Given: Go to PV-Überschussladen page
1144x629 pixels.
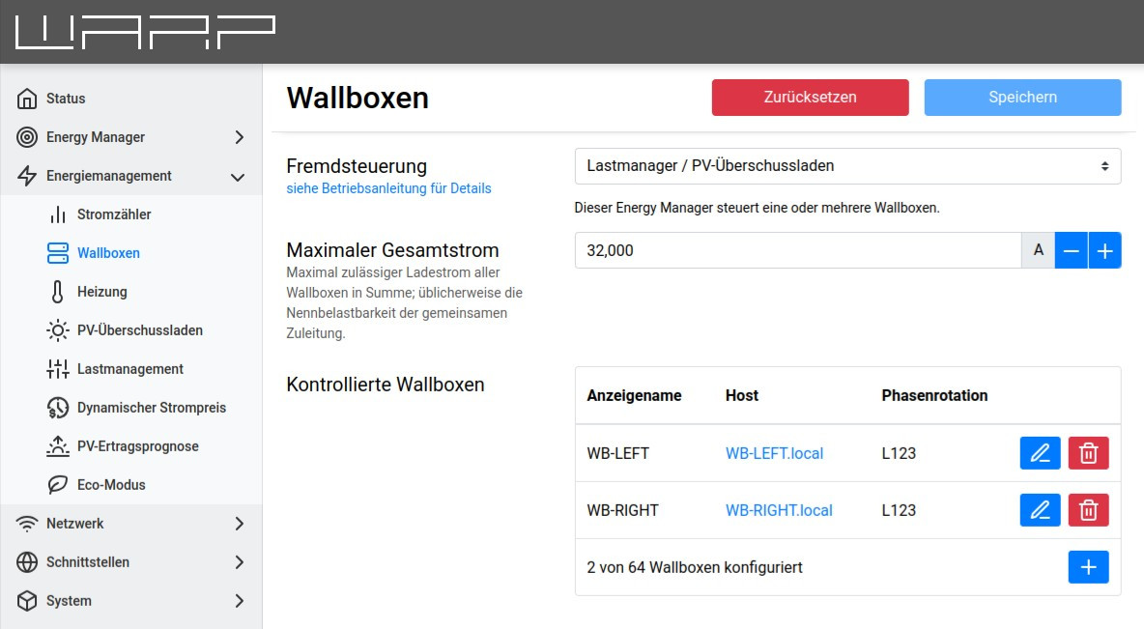Looking at the screenshot, I should click(139, 330).
